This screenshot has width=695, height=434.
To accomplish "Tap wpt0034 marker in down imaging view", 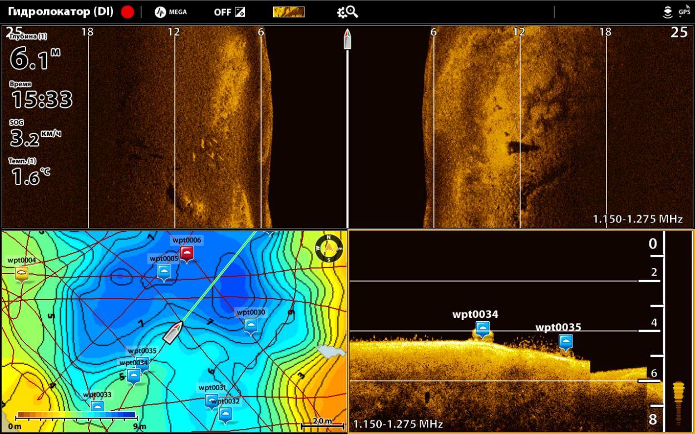I will (x=482, y=328).
